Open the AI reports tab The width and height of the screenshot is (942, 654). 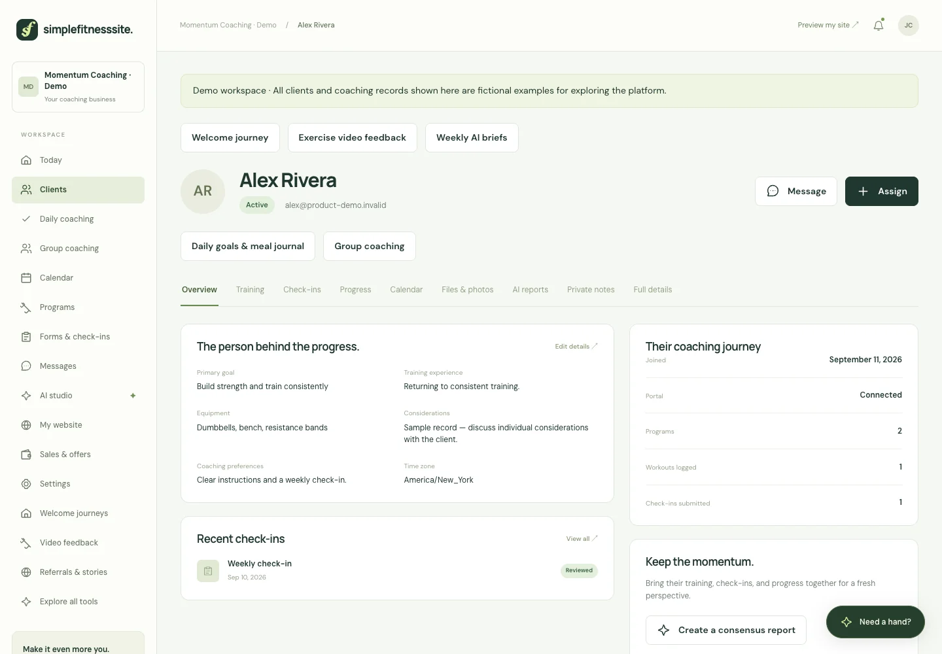tap(531, 290)
